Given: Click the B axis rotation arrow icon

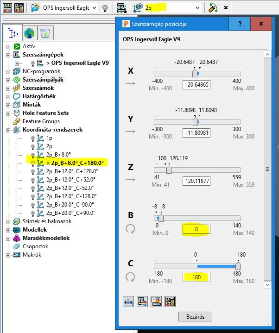Looking at the screenshot, I should coord(130,229).
